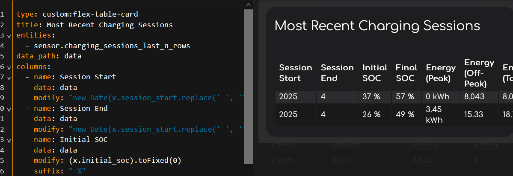Collapse the entities block fold arrow

coord(9,36)
